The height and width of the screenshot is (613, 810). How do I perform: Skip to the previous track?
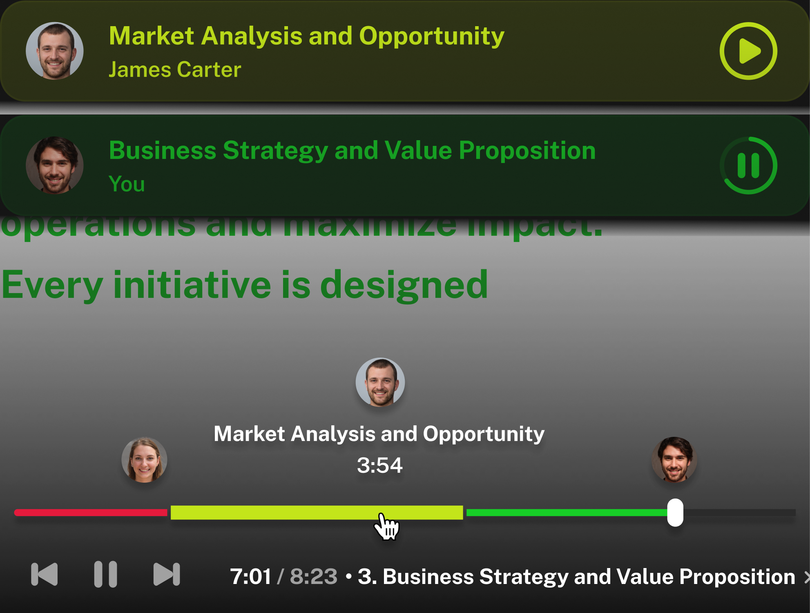tap(44, 574)
